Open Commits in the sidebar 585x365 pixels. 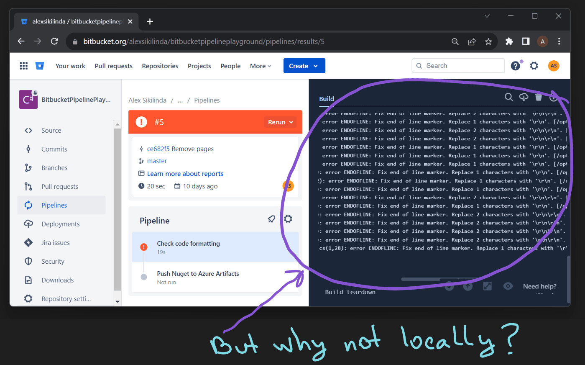61,149
